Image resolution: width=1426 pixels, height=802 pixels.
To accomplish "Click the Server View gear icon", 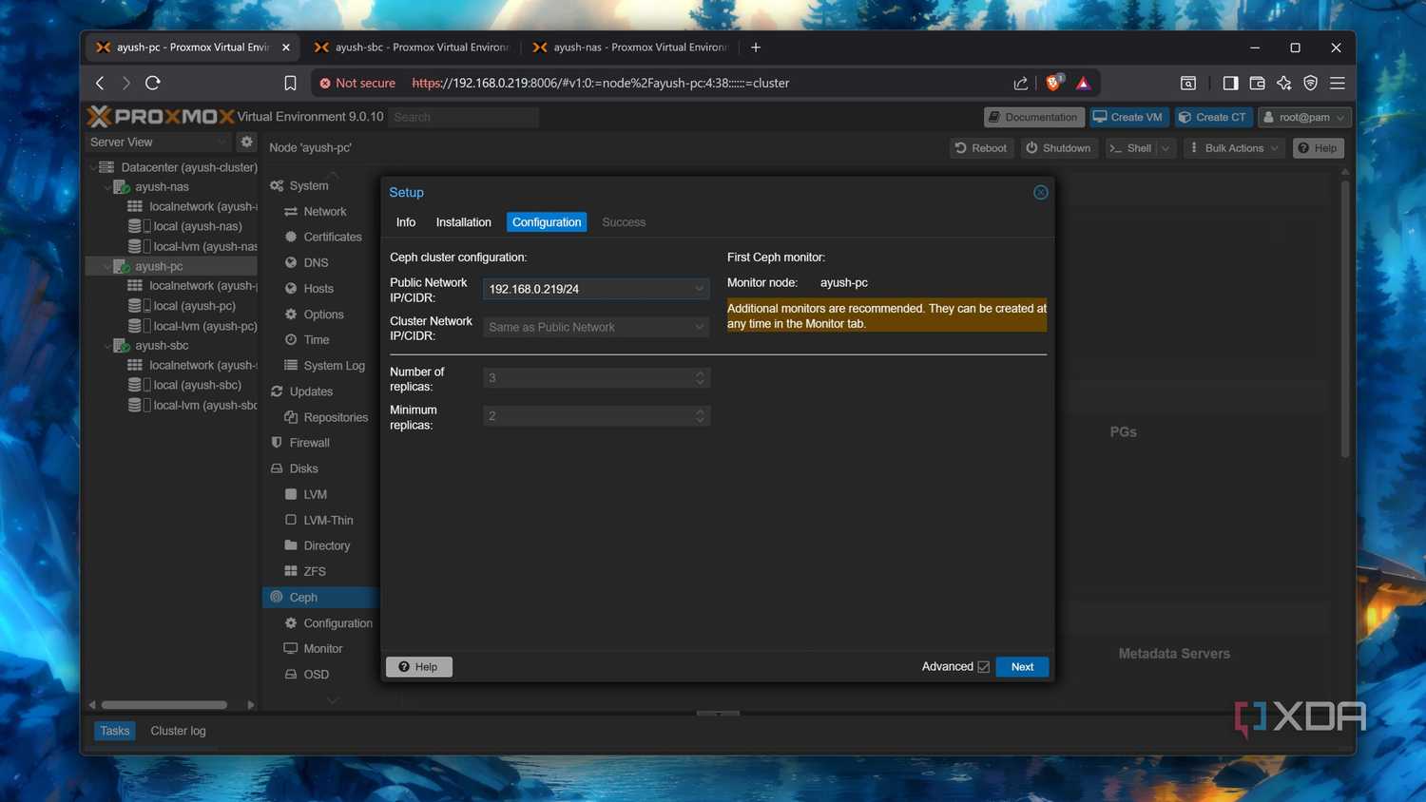I will pyautogui.click(x=246, y=142).
